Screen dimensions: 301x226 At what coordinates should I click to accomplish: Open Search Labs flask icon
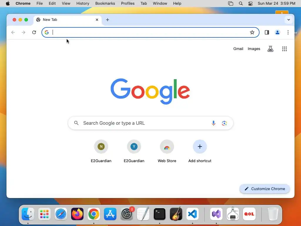pyautogui.click(x=270, y=49)
